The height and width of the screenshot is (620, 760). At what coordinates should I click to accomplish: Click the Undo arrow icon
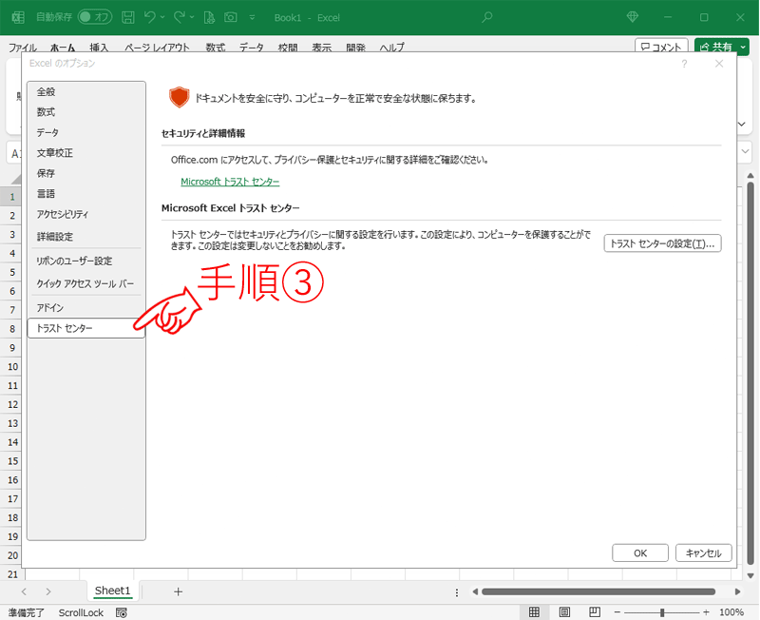coord(149,17)
